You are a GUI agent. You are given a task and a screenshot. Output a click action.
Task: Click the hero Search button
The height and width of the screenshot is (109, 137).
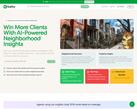click(x=51, y=62)
